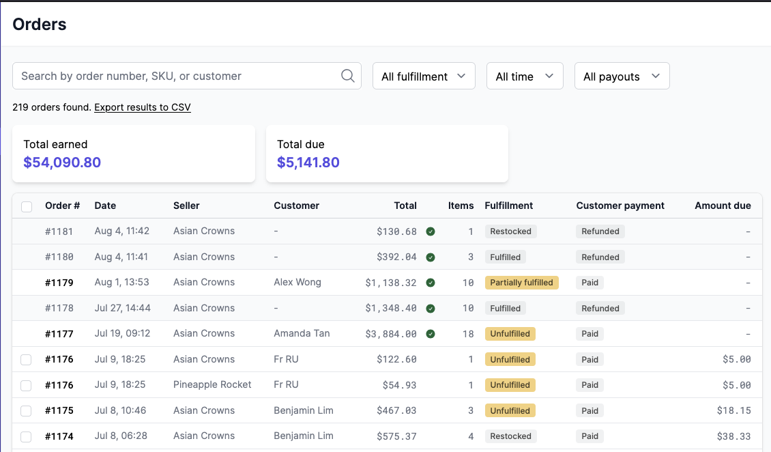Viewport: 771px width, 452px height.
Task: Check the checkbox for order #1175
Action: tap(26, 410)
